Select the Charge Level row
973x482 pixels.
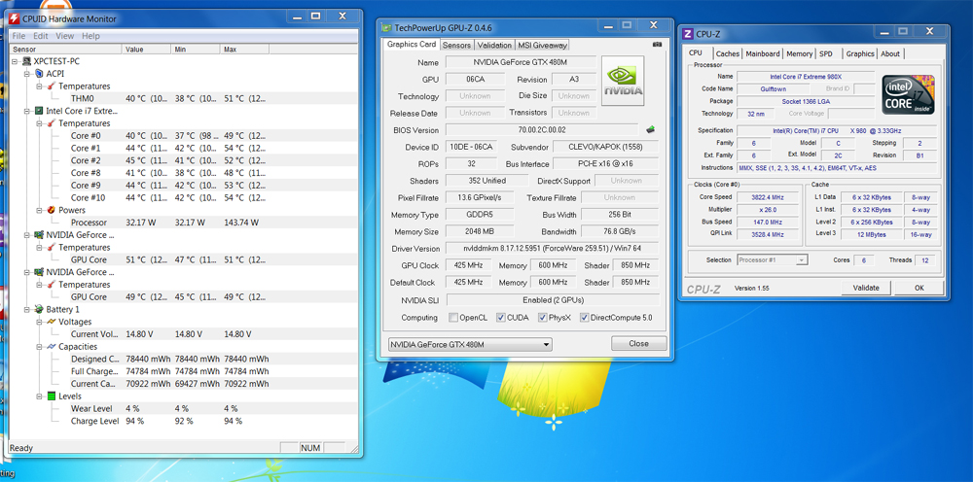184,421
